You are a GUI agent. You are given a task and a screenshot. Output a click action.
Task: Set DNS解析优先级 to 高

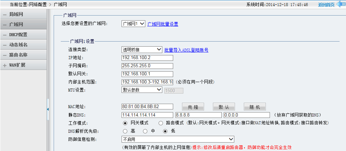point(125,131)
